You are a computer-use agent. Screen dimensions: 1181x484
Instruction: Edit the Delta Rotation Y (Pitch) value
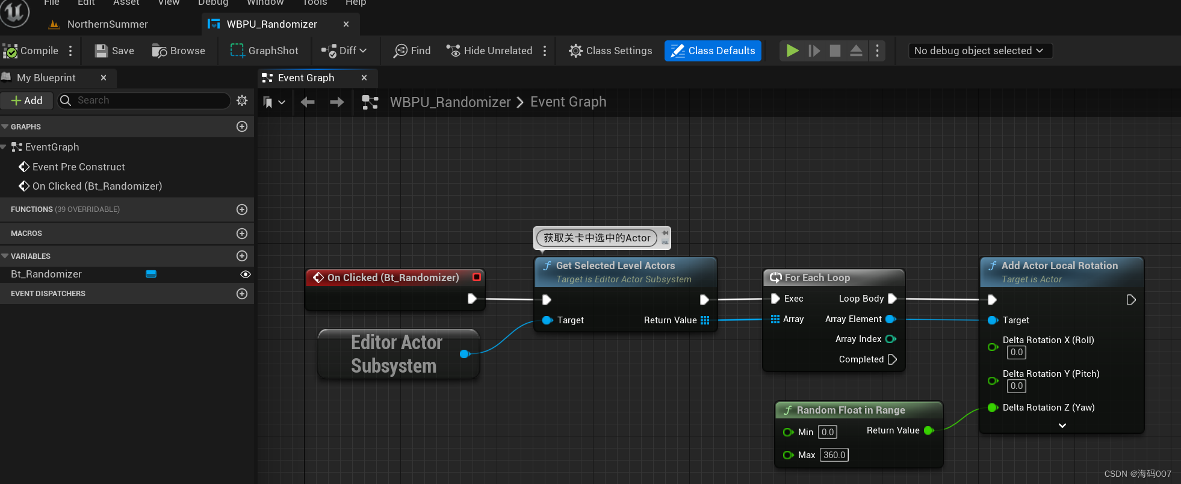[x=1016, y=386]
